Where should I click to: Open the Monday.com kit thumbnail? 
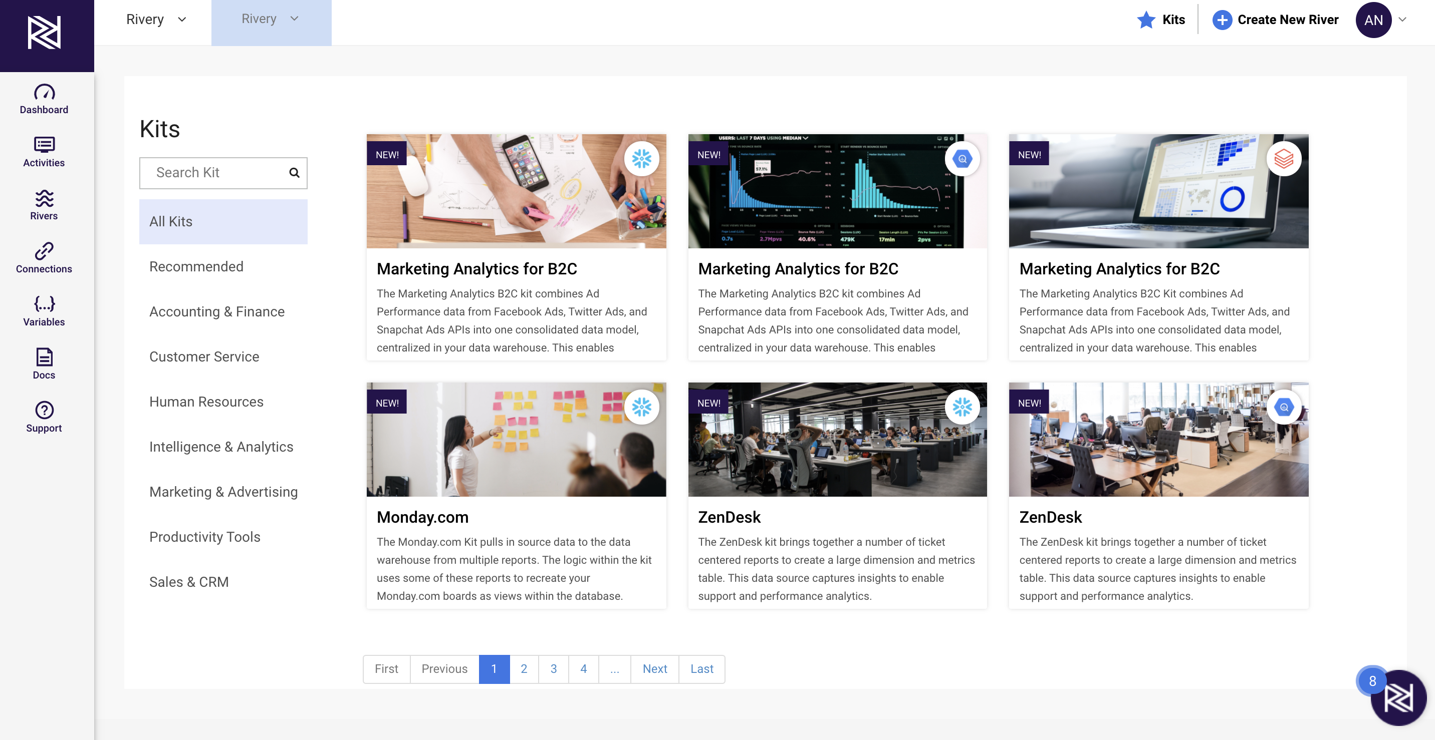516,439
